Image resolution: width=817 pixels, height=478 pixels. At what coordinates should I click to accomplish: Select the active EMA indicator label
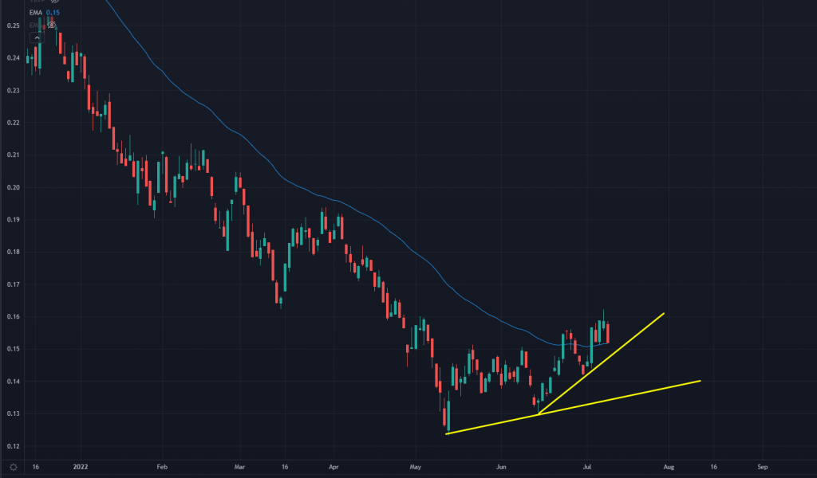[x=35, y=13]
